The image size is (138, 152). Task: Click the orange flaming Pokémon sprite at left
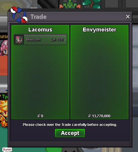(4, 113)
